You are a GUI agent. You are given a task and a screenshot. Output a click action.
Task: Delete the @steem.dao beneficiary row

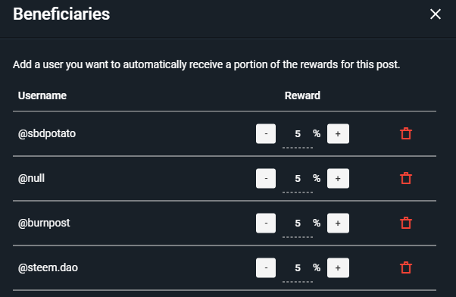point(406,267)
